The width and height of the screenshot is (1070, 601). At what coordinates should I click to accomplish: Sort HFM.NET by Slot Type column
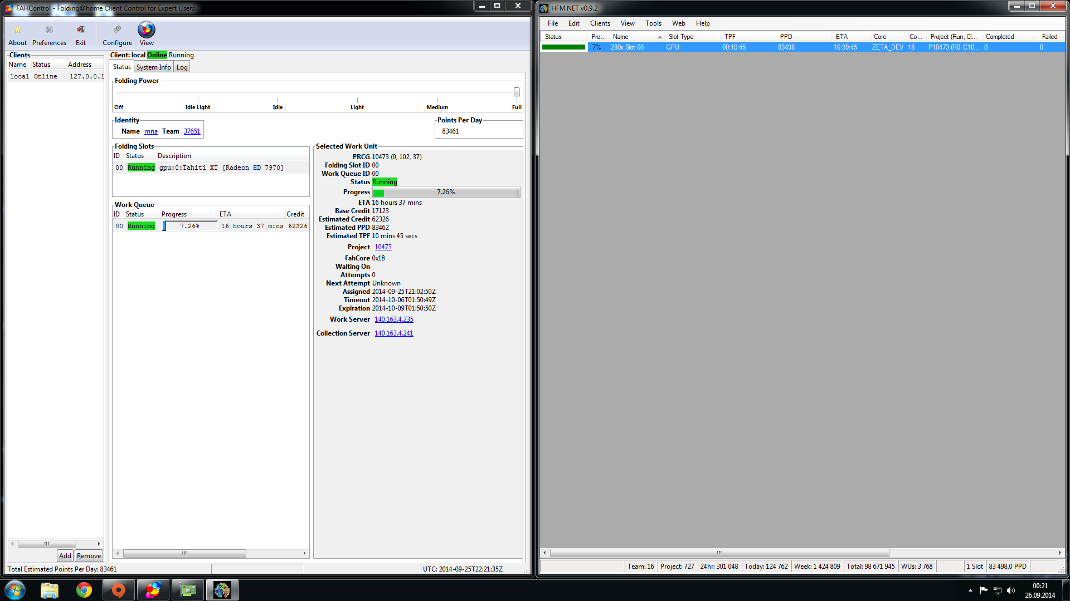tap(693, 37)
